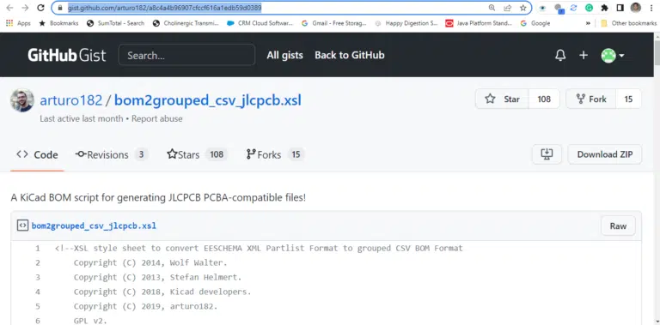Click the embed/download icon beside Download ZIP
Screen dimensions: 660x325
coord(547,154)
